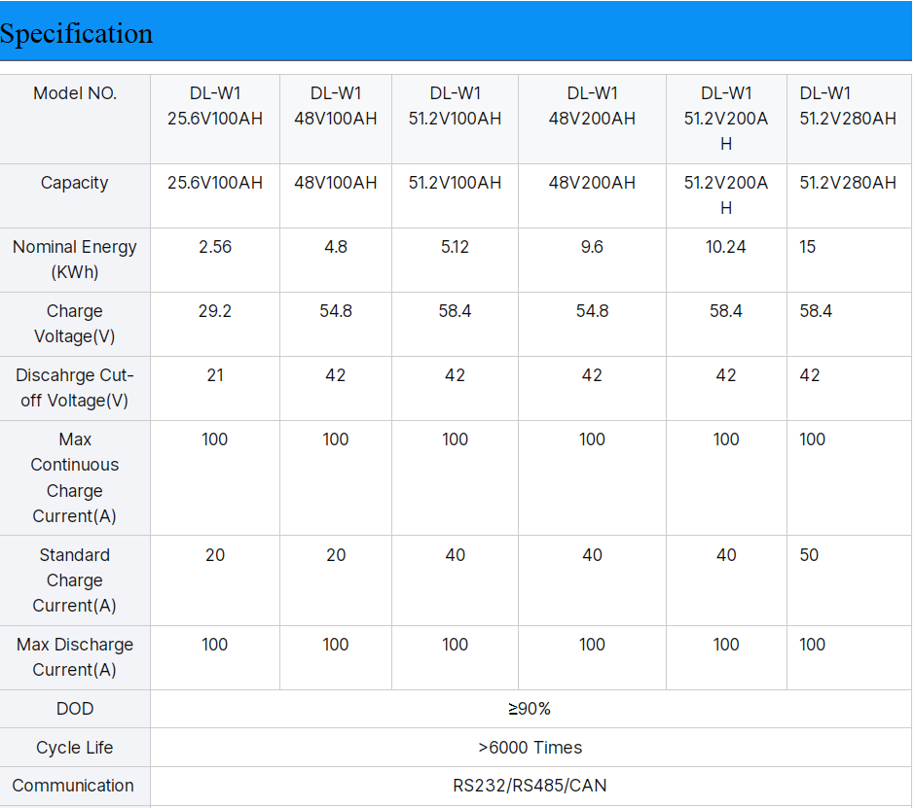Click the Charge Voltage(V) row label
Screen dimensions: 915x808
(x=75, y=324)
